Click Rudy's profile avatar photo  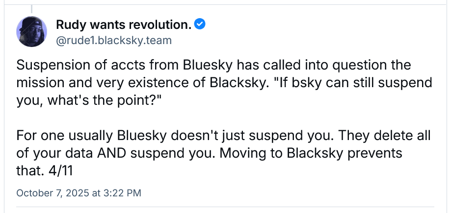pos(32,31)
